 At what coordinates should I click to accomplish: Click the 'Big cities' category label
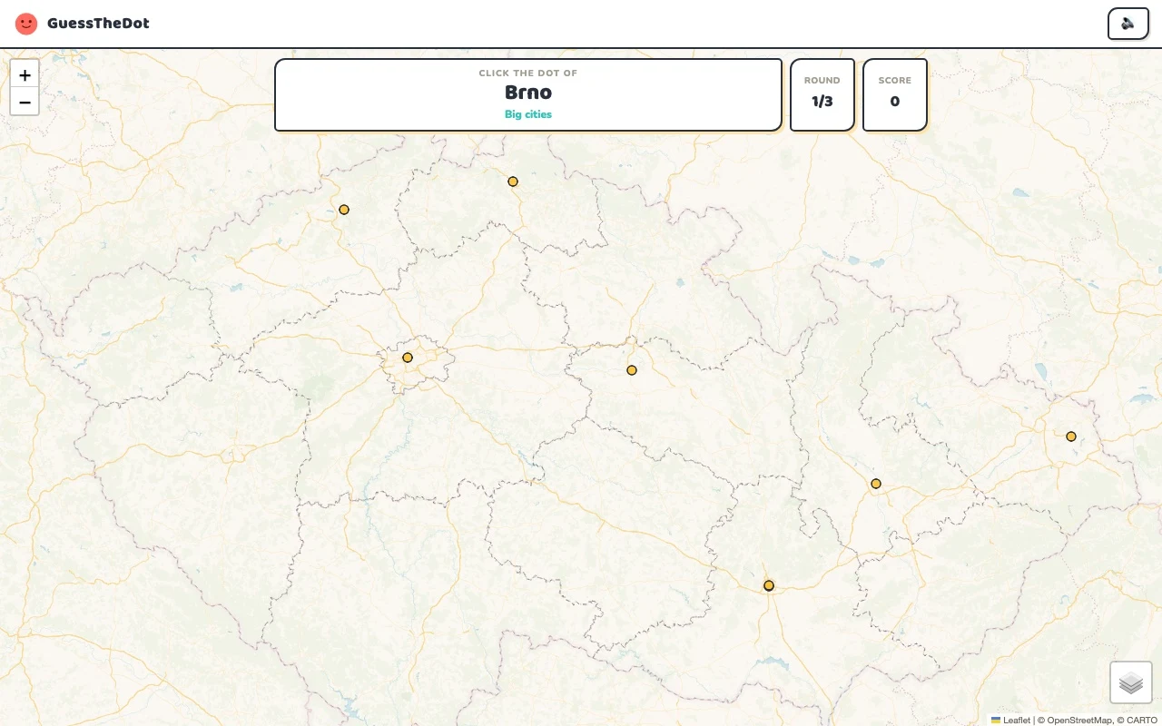[528, 114]
